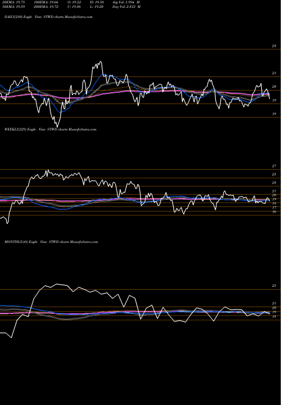The image size is (281, 405).
Task: Click the 23 price label on weekly chart
Action: [274, 183]
